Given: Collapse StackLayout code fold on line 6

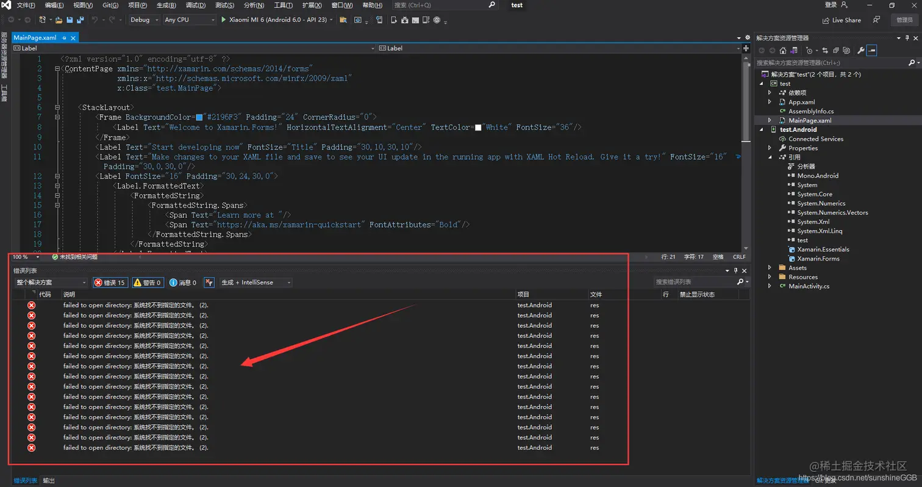Looking at the screenshot, I should [57, 107].
